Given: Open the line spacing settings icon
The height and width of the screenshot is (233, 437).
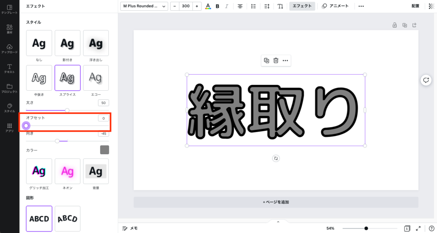Looking at the screenshot, I should 267,6.
